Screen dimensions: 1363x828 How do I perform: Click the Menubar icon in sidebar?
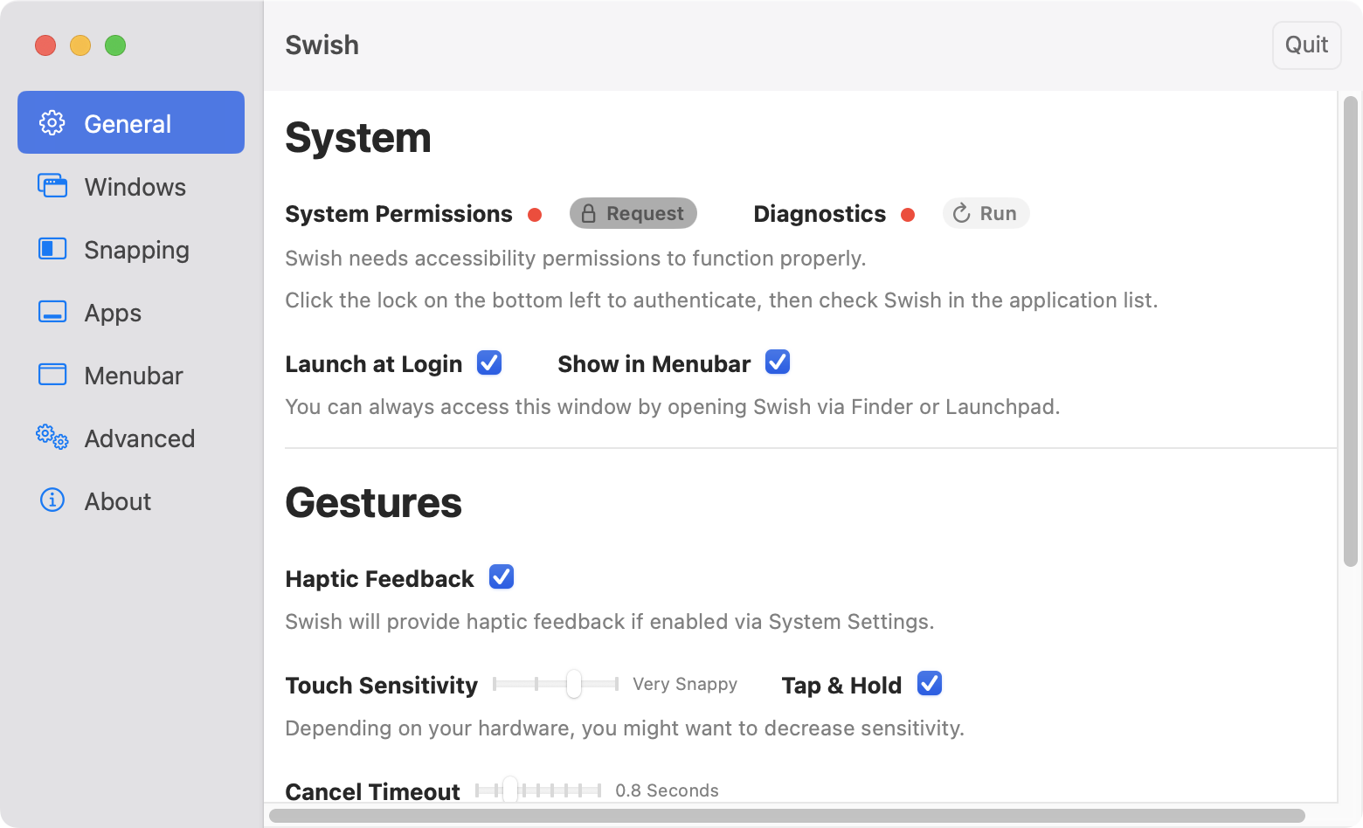[x=52, y=375]
